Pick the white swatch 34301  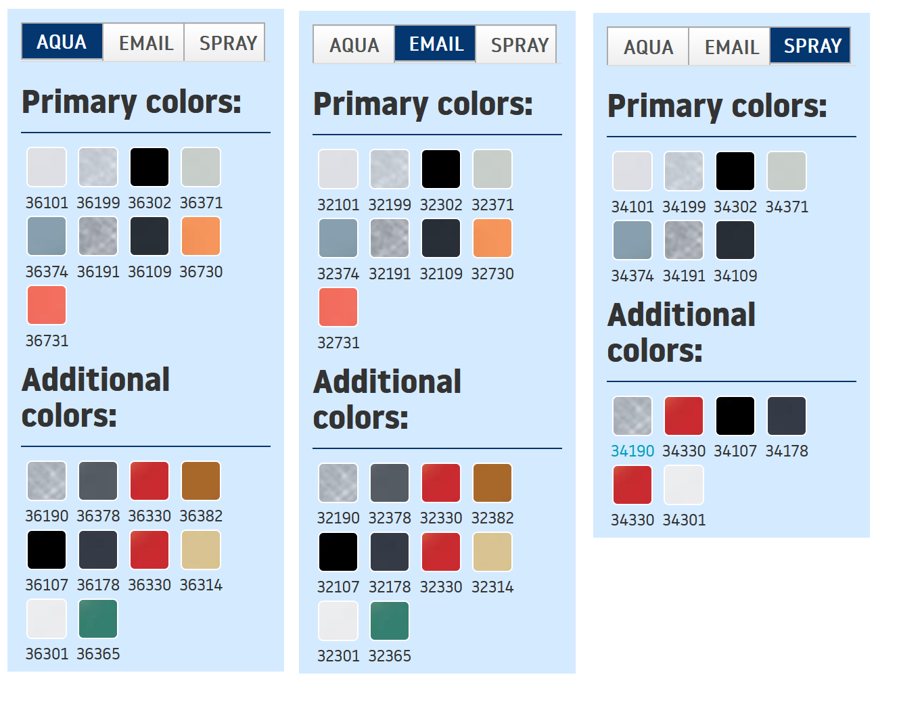(x=684, y=485)
